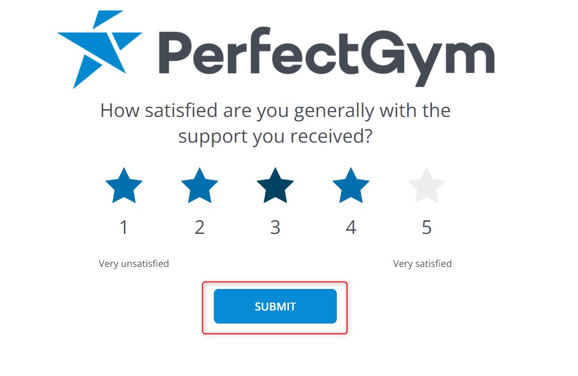The height and width of the screenshot is (376, 578).
Task: Click the number 5 rating label
Action: pos(427,228)
